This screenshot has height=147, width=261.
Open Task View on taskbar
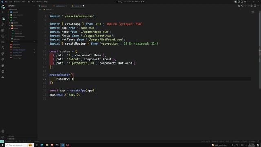[x=37, y=145]
